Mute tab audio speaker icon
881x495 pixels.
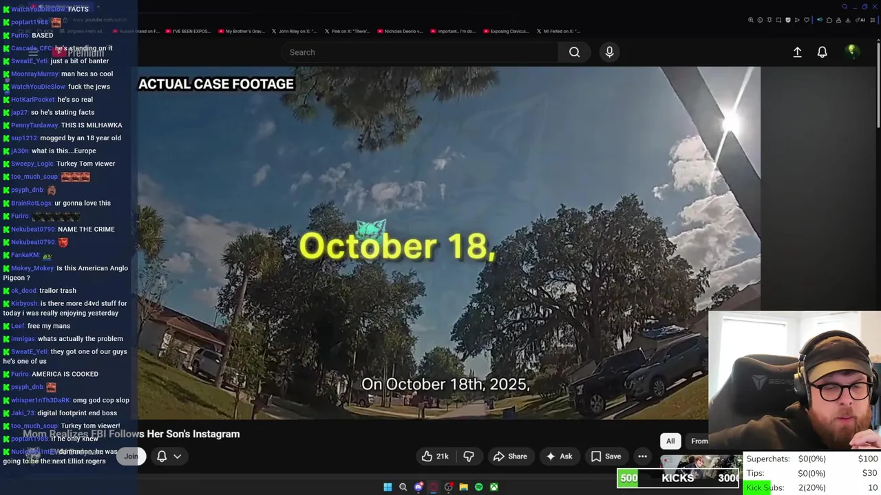(x=820, y=20)
